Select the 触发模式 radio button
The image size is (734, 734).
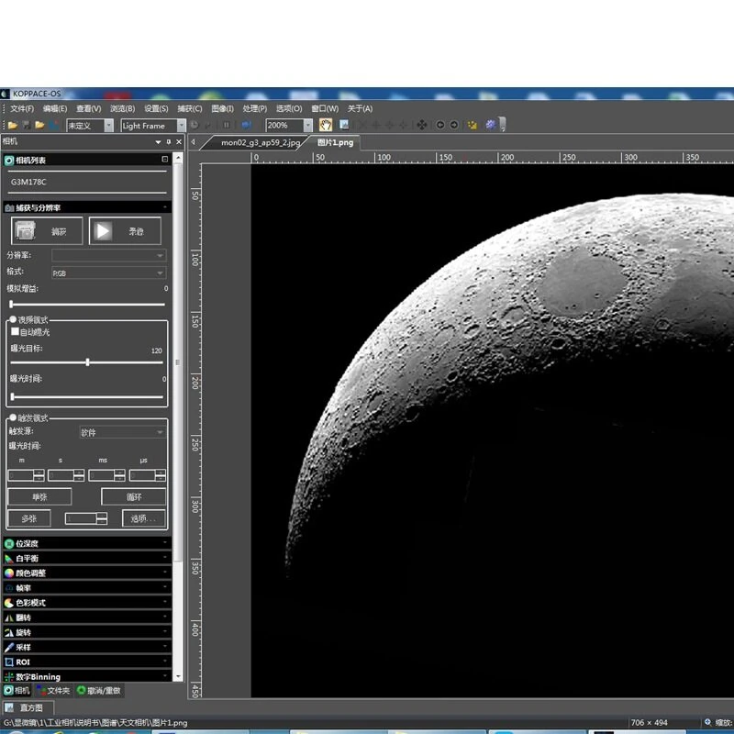click(13, 417)
